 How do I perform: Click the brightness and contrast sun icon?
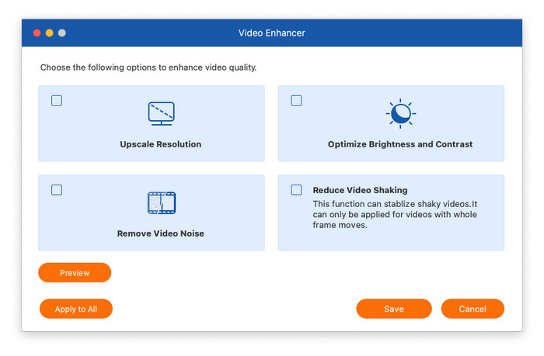[x=400, y=113]
